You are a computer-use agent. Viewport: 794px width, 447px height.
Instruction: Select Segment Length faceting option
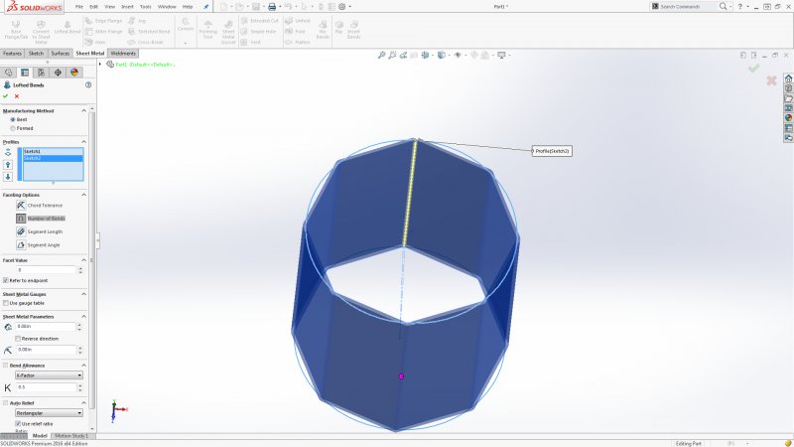21,231
